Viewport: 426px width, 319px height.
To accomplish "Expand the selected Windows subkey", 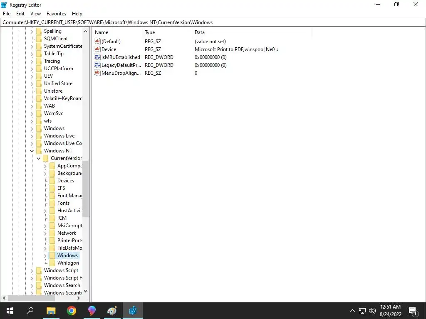I will click(45, 255).
